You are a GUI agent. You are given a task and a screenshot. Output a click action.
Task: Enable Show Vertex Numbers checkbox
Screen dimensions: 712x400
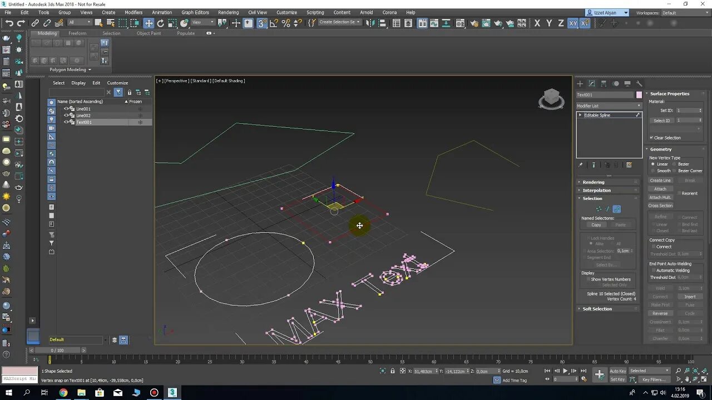pyautogui.click(x=588, y=279)
